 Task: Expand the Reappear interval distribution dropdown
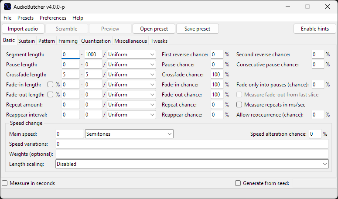click(131, 115)
